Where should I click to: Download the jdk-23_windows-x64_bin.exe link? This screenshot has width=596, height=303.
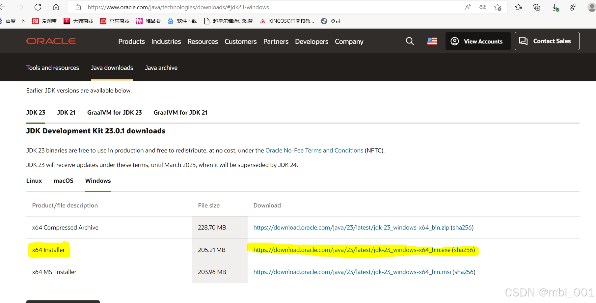click(352, 250)
